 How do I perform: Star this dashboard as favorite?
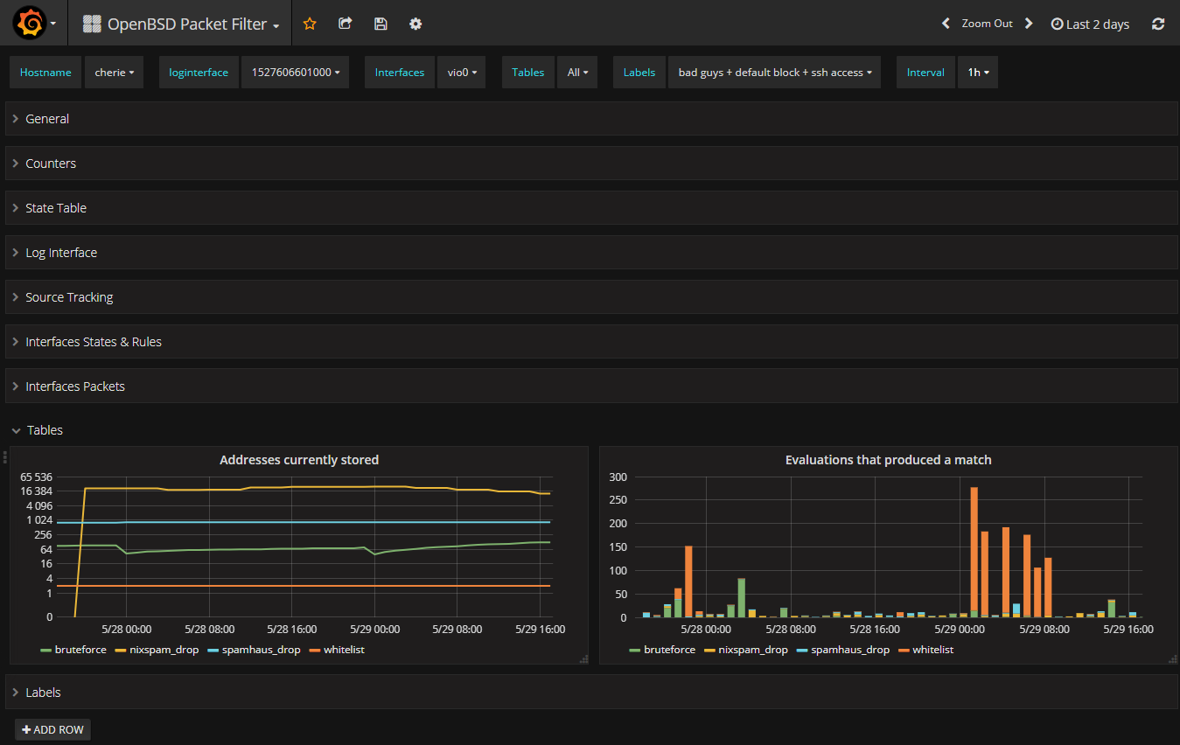pyautogui.click(x=310, y=24)
